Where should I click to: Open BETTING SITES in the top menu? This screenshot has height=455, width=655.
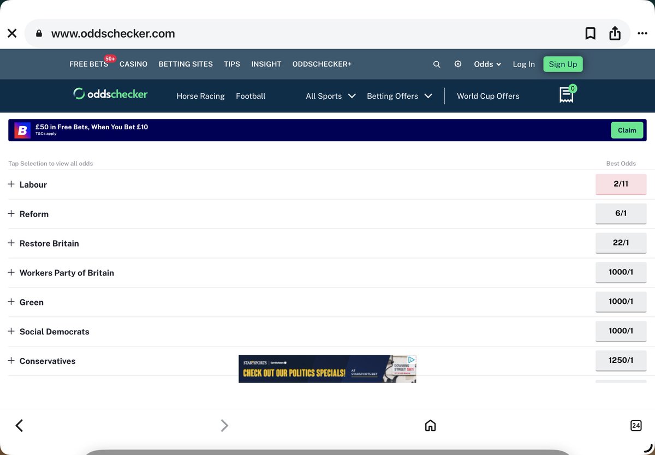tap(186, 64)
